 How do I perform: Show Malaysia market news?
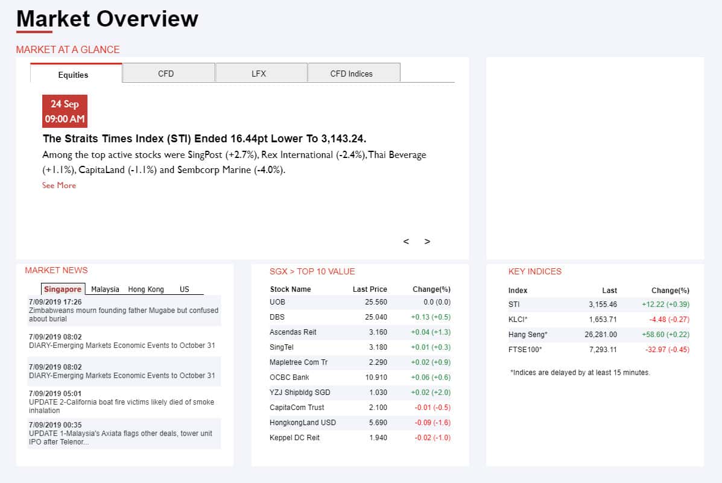[105, 289]
